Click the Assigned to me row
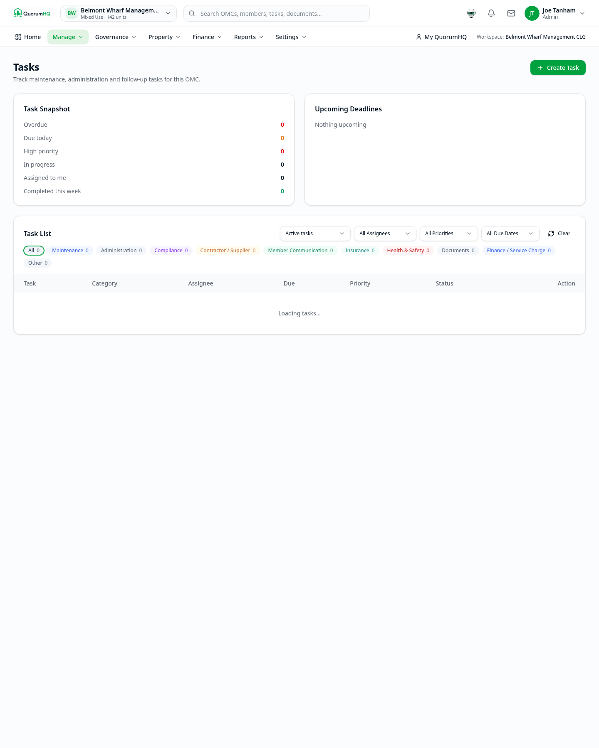This screenshot has height=748, width=599. tap(154, 178)
